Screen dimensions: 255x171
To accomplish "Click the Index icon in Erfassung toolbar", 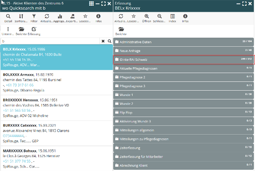I will (172, 17).
